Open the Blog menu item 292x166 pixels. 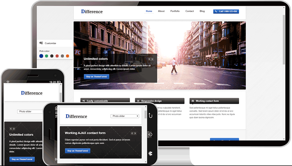(202, 11)
